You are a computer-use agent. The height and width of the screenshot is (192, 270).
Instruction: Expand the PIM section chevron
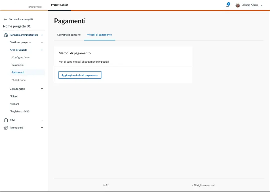click(x=42, y=120)
